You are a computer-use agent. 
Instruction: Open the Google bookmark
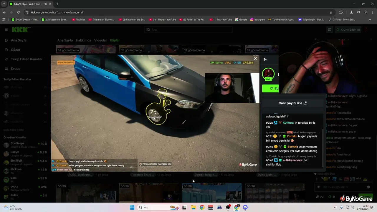click(241, 20)
